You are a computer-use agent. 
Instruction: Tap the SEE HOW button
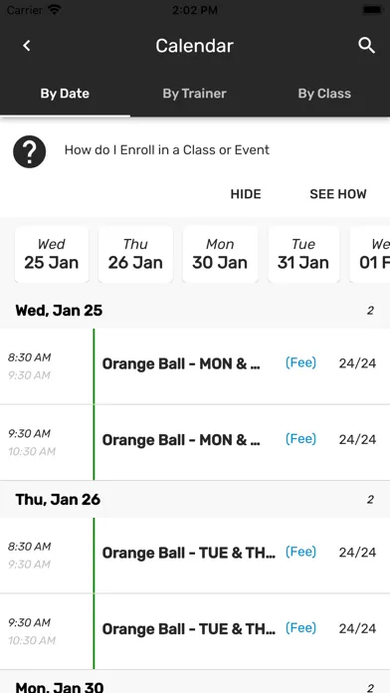(338, 194)
